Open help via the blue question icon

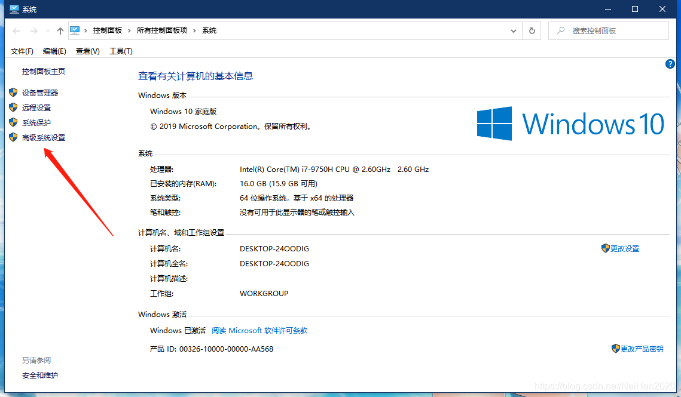point(670,64)
